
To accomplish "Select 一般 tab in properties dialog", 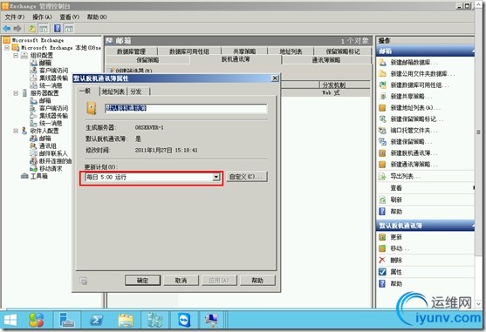I will [x=85, y=91].
